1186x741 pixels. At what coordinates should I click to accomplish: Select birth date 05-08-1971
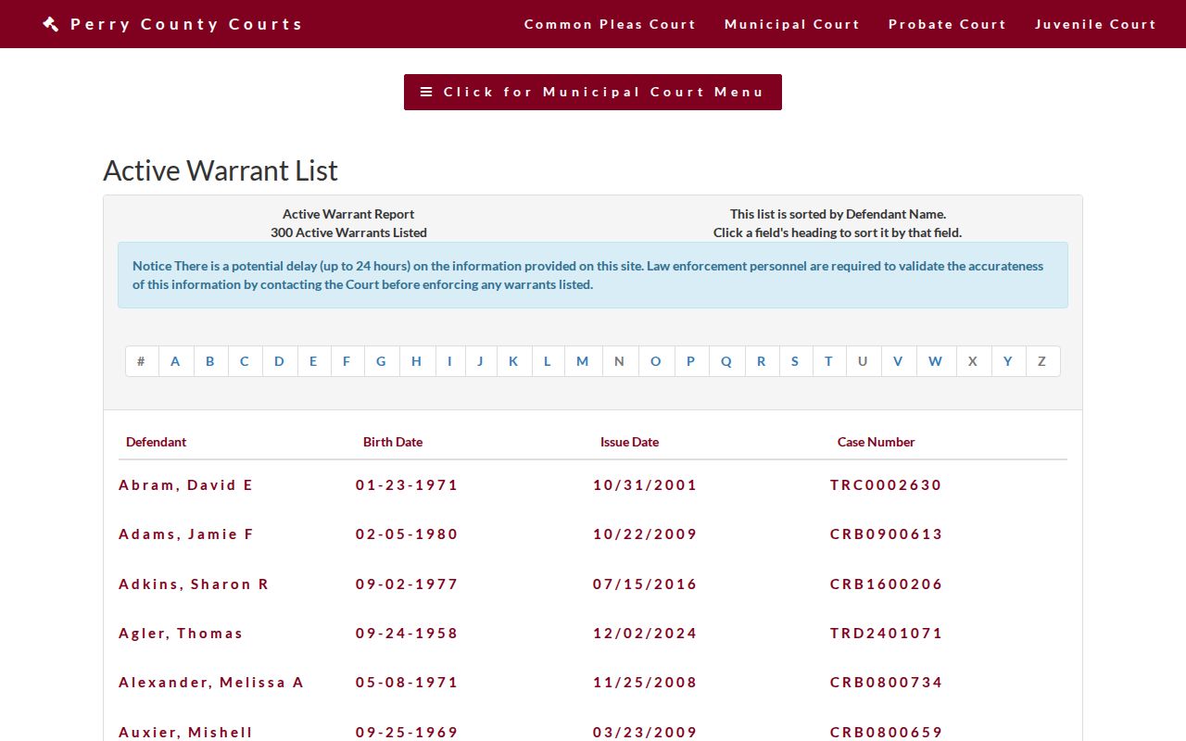tap(407, 683)
